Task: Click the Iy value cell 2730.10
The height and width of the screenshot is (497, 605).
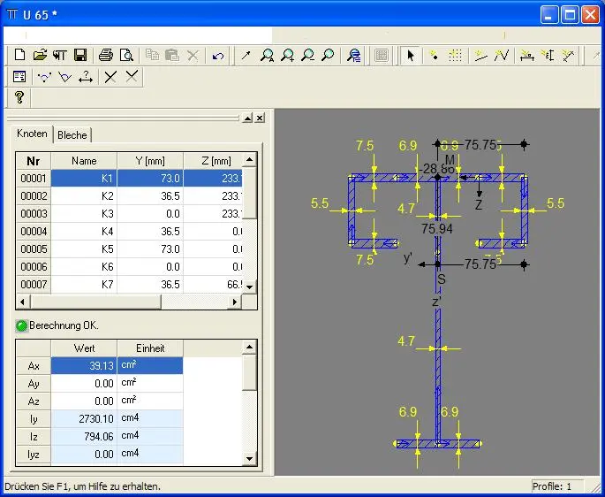Action: click(x=84, y=419)
